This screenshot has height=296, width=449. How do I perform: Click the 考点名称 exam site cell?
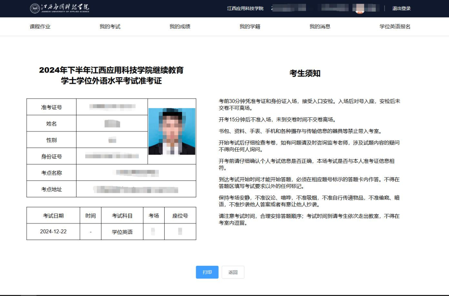click(x=136, y=172)
